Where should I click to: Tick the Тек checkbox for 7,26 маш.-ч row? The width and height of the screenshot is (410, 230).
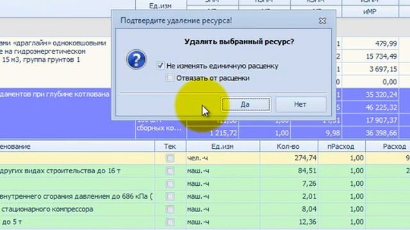click(x=170, y=183)
